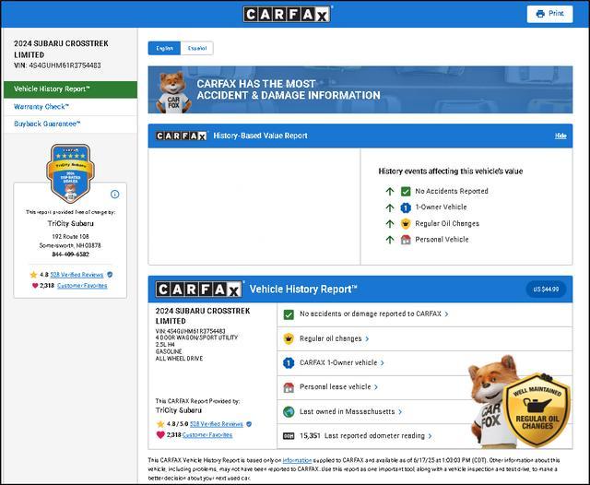Click the CARFAX logo in the header
This screenshot has width=590, height=485.
click(287, 15)
